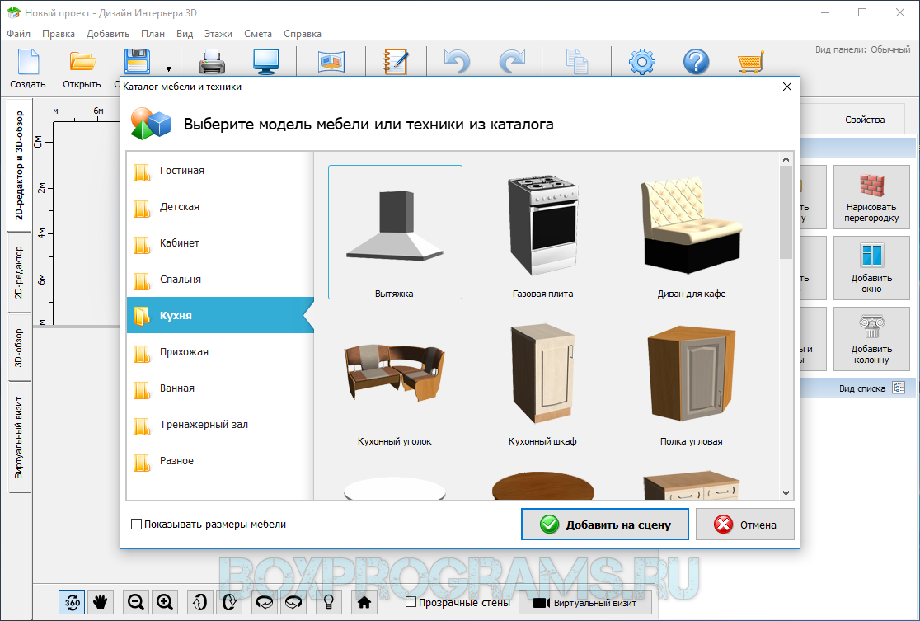Click the home view icon
This screenshot has height=621, width=920.
[364, 602]
